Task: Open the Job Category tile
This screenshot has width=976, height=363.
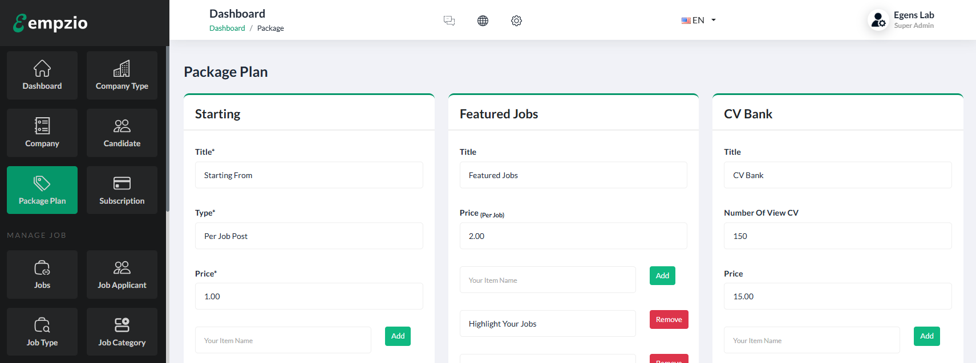Action: tap(122, 332)
